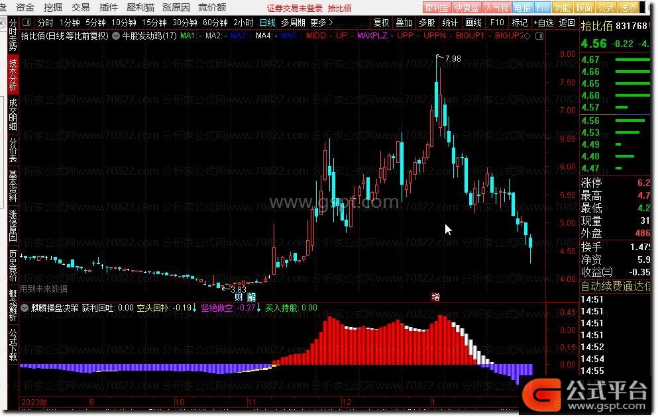Switch to 30分钟 period tab

185,23
